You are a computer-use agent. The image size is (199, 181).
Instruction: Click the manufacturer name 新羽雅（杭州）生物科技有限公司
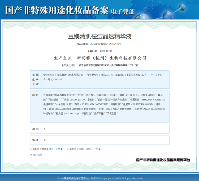pyautogui.click(x=111, y=58)
